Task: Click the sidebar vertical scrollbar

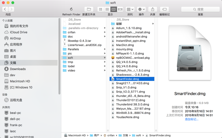Action: pyautogui.click(x=59, y=56)
